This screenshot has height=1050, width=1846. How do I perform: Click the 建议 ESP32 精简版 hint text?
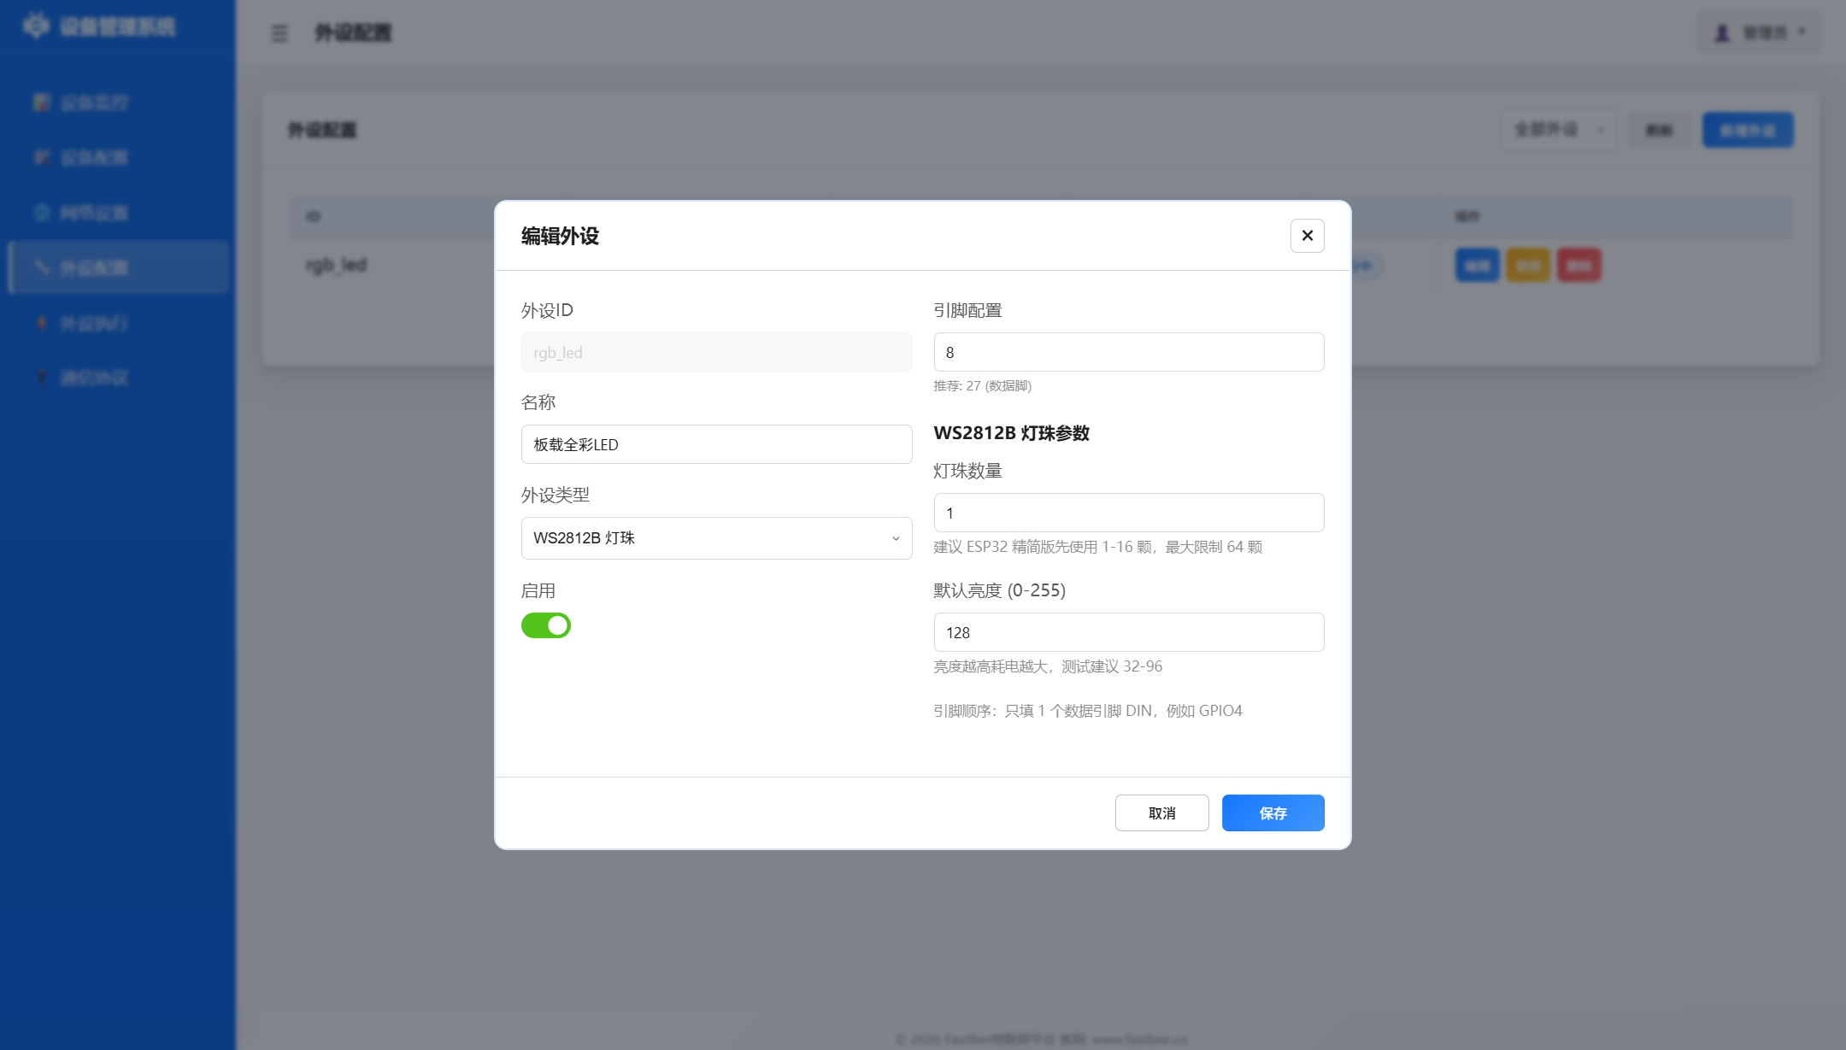(1097, 547)
